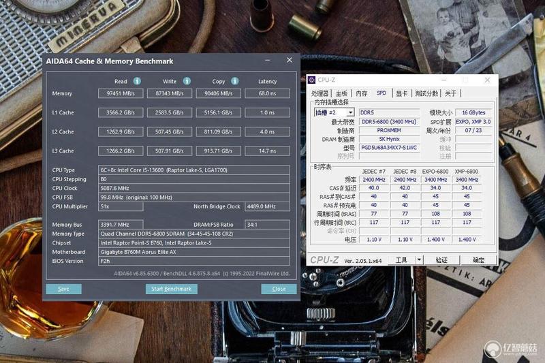545x363 pixels.
Task: Click the Memory Read 97451 MB/s field
Action: pyautogui.click(x=121, y=93)
